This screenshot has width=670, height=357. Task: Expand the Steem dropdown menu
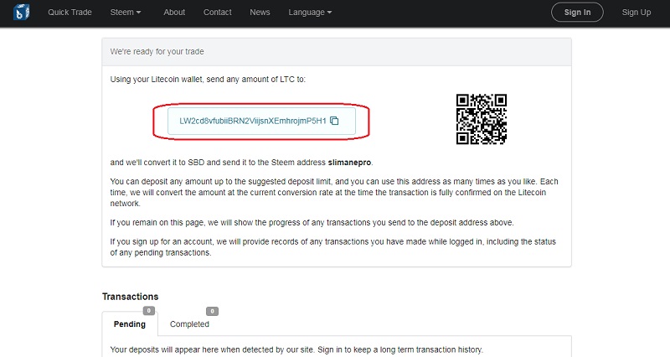pos(125,13)
